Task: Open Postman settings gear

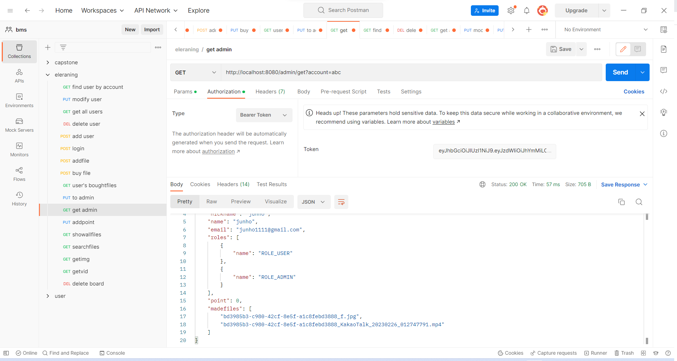Action: pyautogui.click(x=511, y=10)
